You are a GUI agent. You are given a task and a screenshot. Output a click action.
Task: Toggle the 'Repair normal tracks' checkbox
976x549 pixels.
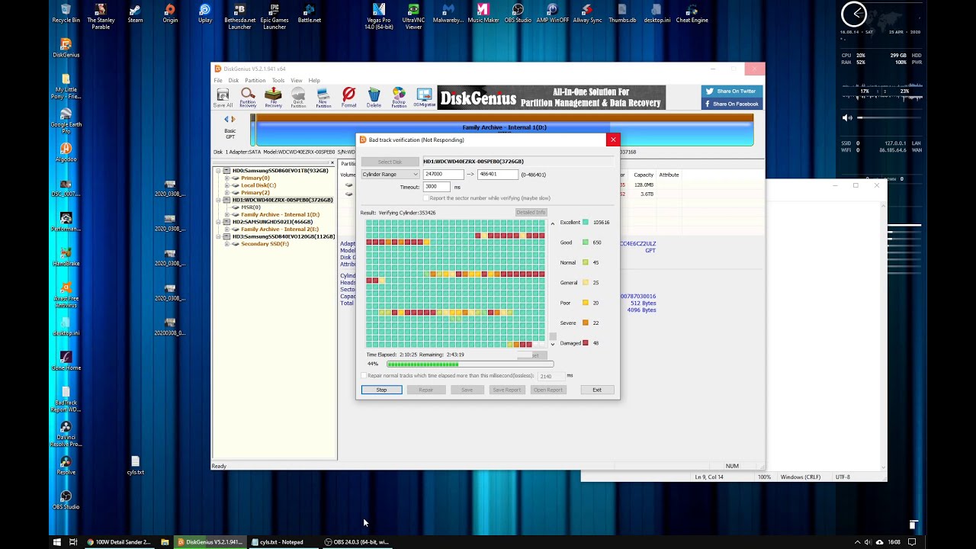pyautogui.click(x=364, y=376)
